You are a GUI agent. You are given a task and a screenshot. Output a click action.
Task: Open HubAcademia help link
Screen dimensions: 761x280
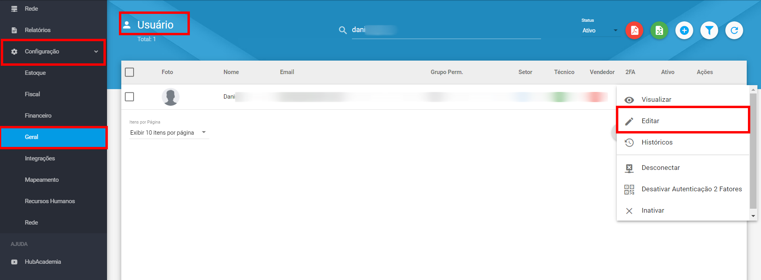click(54, 262)
